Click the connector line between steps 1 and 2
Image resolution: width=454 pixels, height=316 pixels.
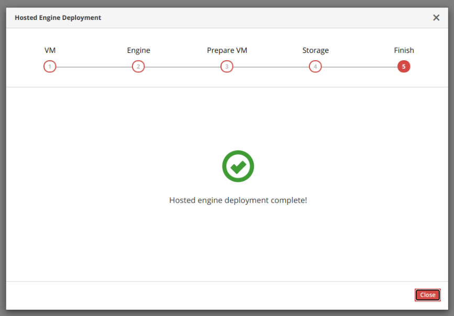click(x=94, y=67)
